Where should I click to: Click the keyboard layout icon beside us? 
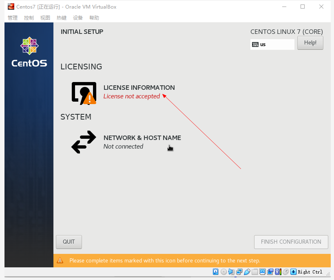pos(255,44)
